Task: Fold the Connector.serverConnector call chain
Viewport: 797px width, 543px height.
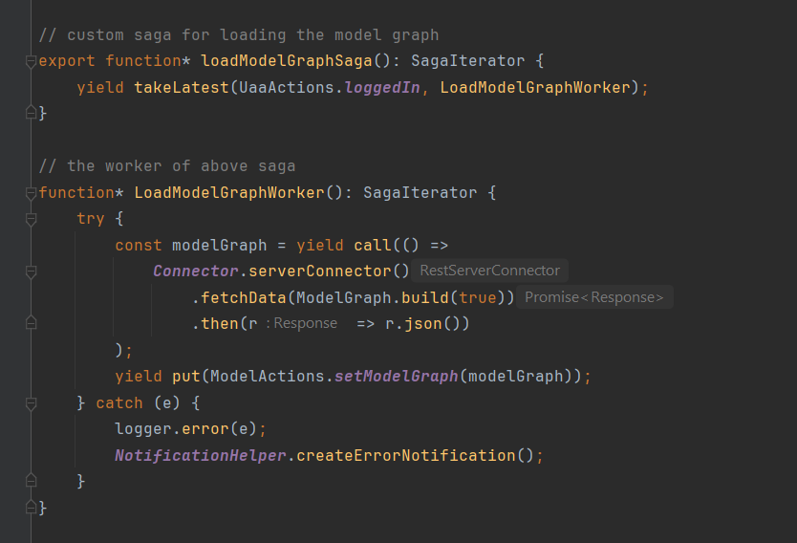Action: coord(31,272)
